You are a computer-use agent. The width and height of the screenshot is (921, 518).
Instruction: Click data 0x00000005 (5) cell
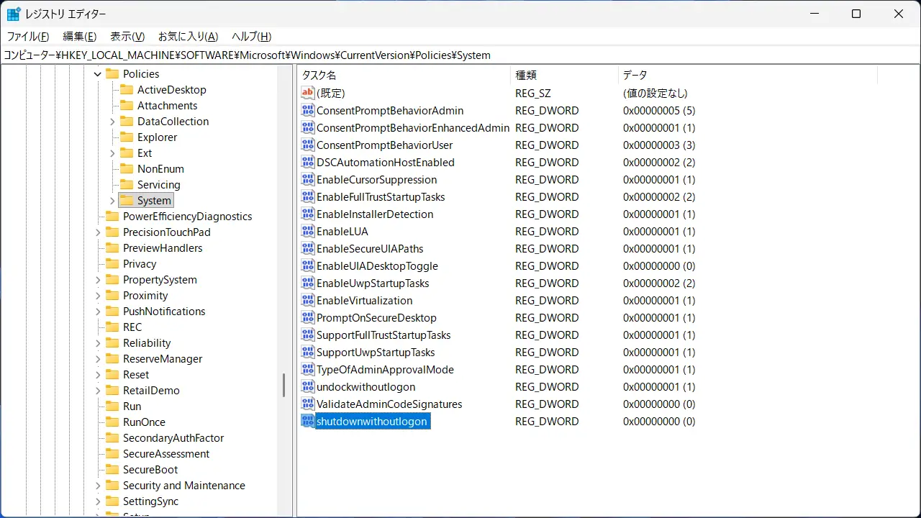pos(659,110)
